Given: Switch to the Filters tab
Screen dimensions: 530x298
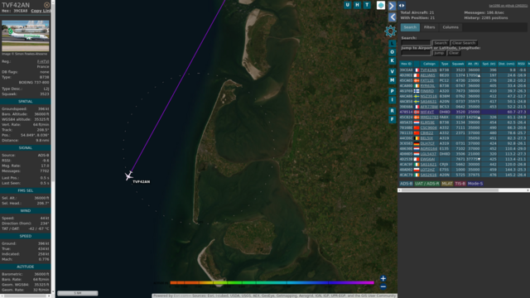Looking at the screenshot, I should [429, 27].
